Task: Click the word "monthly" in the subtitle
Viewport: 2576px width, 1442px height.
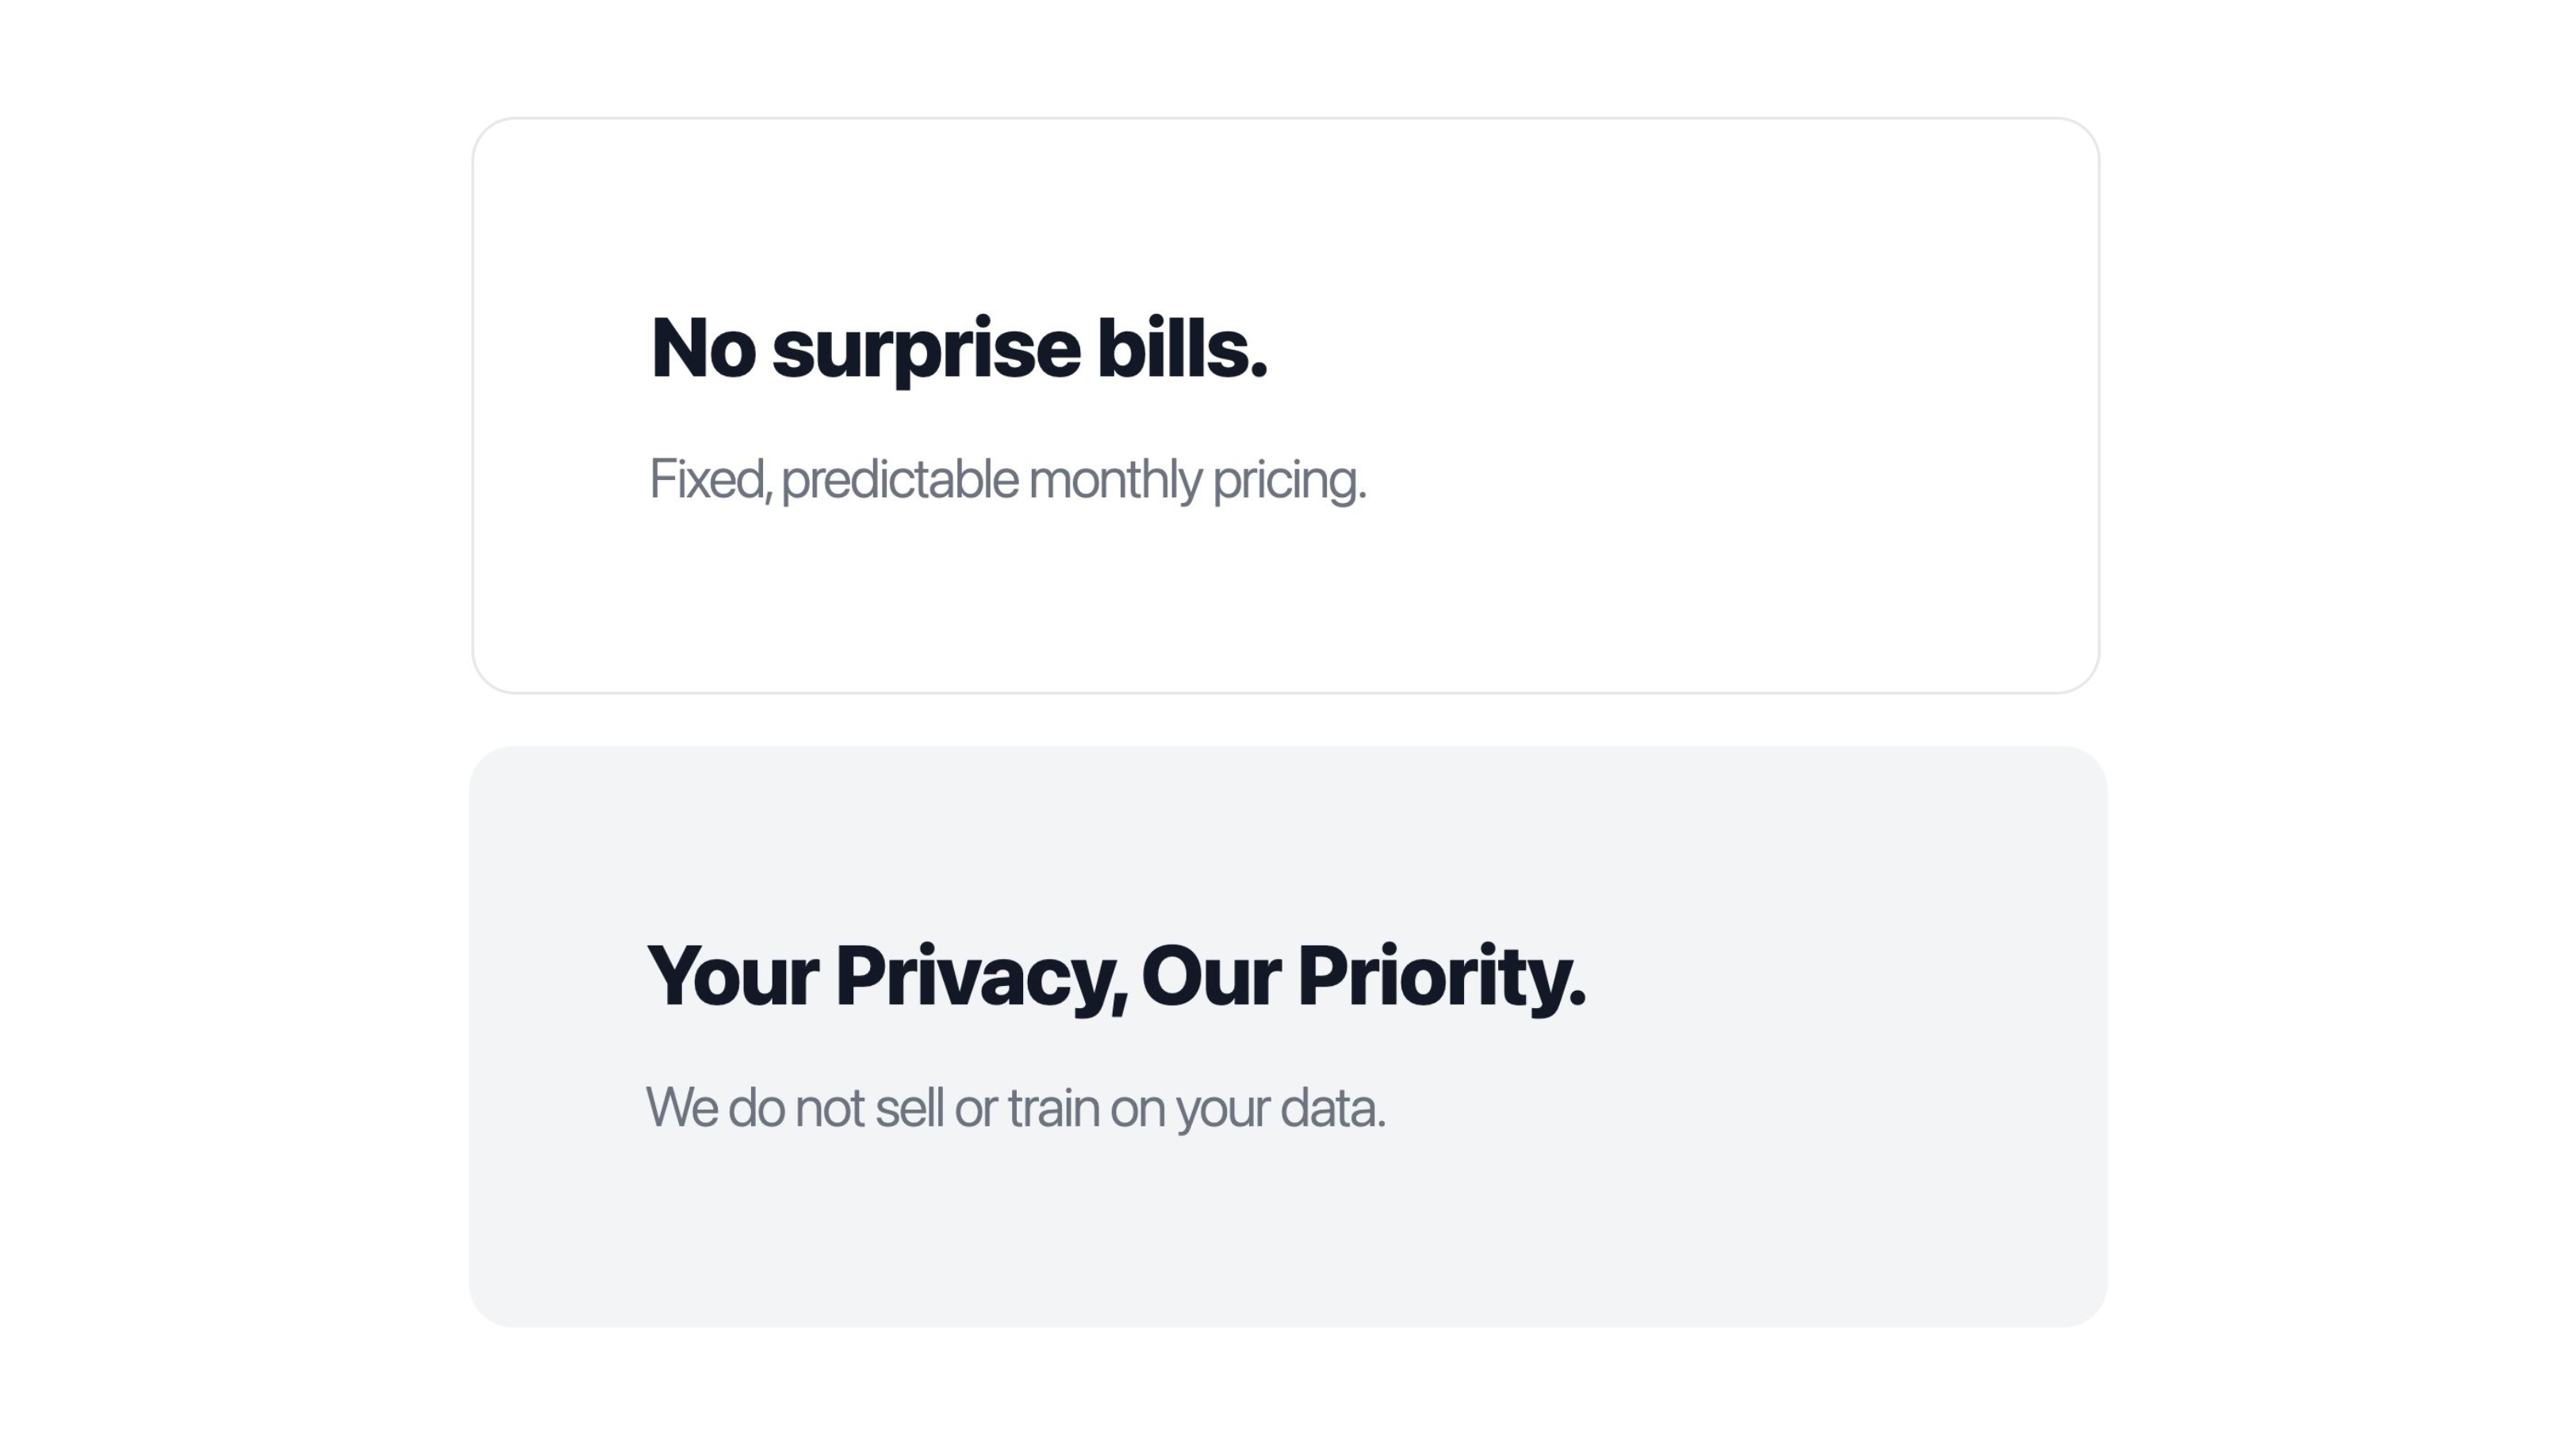Action: pos(1115,479)
